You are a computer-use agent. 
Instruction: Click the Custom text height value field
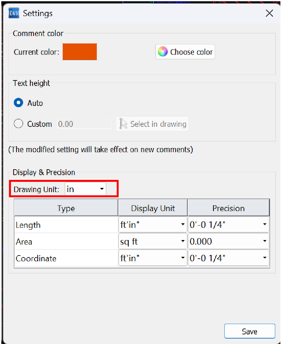coord(85,124)
